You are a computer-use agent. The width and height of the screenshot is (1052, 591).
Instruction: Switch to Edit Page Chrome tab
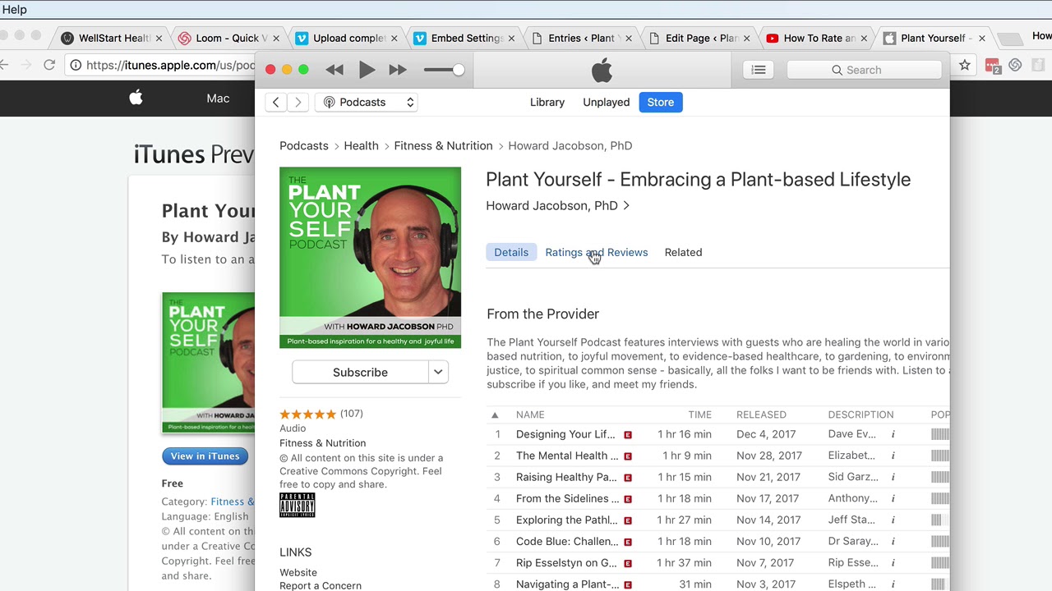701,38
